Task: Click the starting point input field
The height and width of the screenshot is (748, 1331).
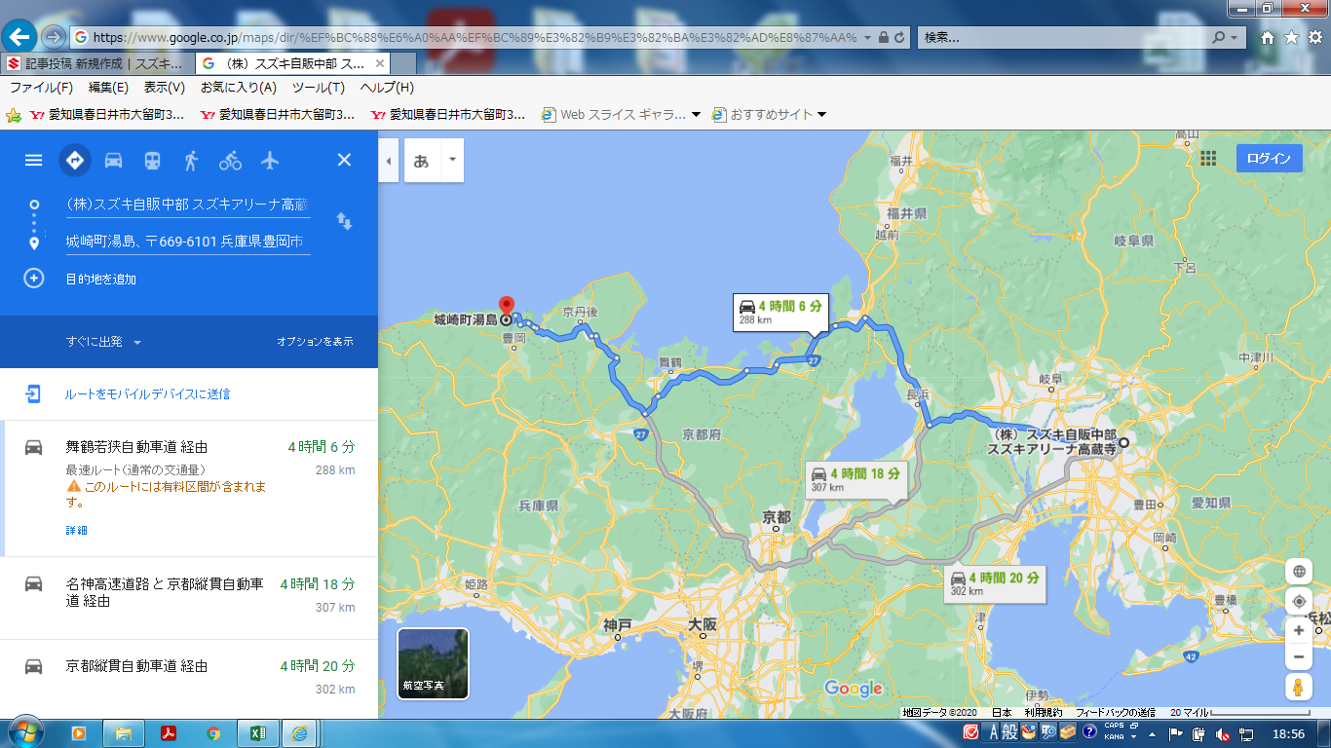Action: [188, 205]
